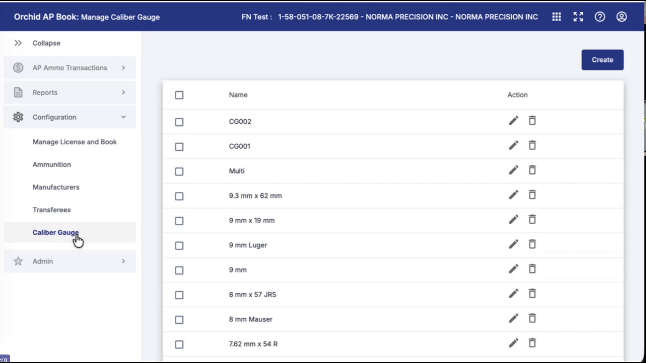Open the help question mark icon
This screenshot has width=646, height=363.
(600, 17)
